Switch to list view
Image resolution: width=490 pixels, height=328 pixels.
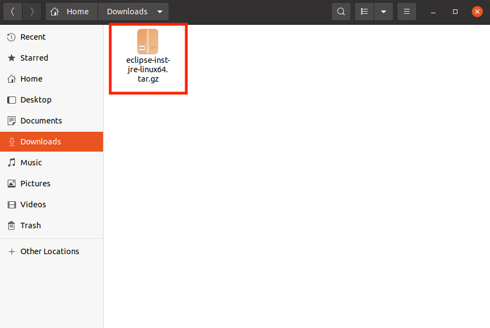[364, 12]
